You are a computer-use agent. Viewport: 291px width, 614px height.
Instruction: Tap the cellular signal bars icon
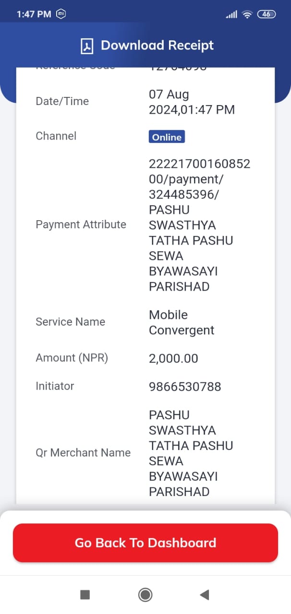231,14
